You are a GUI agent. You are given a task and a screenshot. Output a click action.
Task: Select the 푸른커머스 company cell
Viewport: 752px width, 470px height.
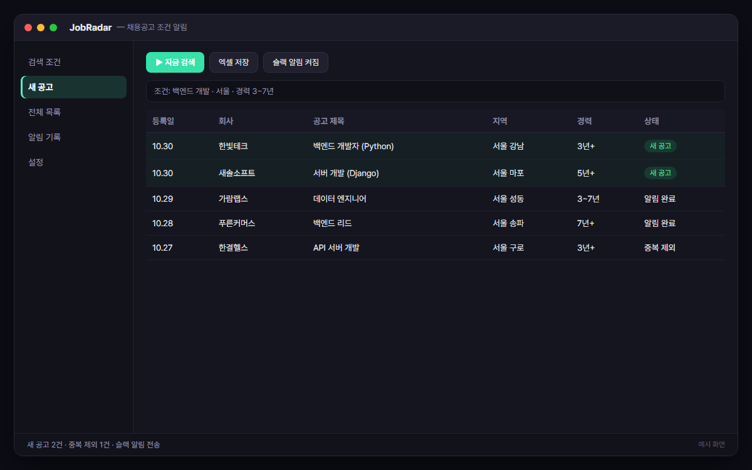click(237, 223)
